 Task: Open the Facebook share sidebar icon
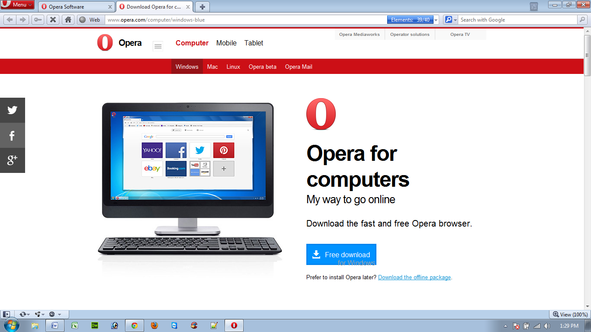pos(12,135)
